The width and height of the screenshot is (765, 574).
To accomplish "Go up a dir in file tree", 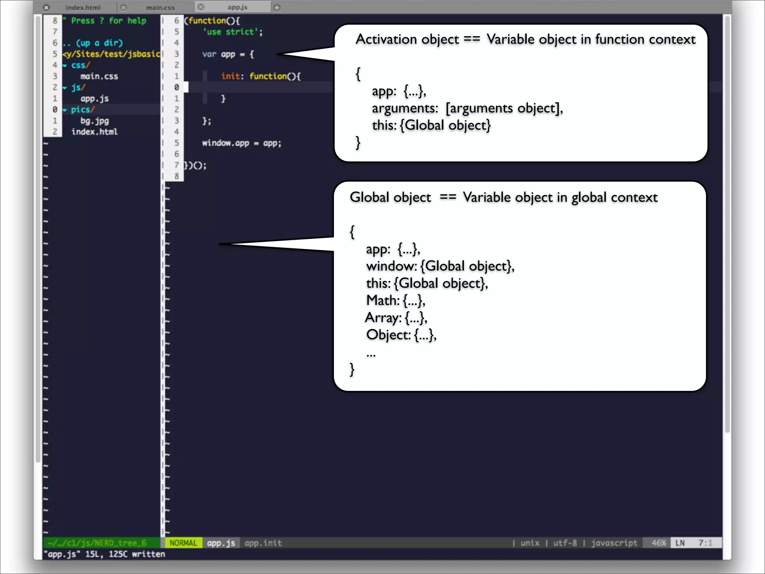I will click(93, 43).
